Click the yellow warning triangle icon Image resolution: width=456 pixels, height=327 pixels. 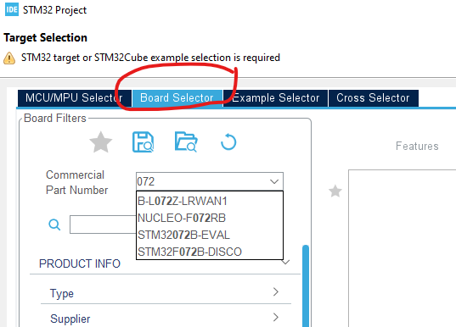click(x=9, y=58)
